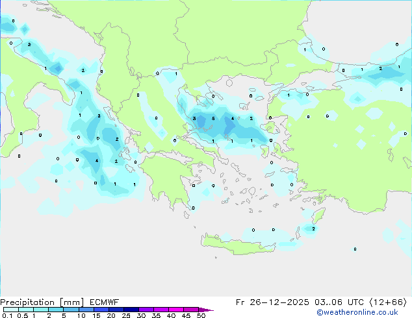The image size is (412, 318).
Task: Click the '50' legend scale label
Action: [x=201, y=315]
